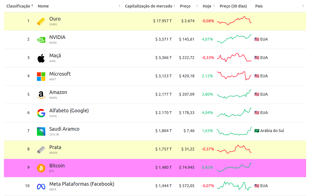Click Amazon 30-day price chart
The height and width of the screenshot is (196, 310).
pos(234,94)
